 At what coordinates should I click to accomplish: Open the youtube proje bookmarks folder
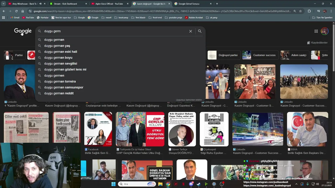point(174,17)
